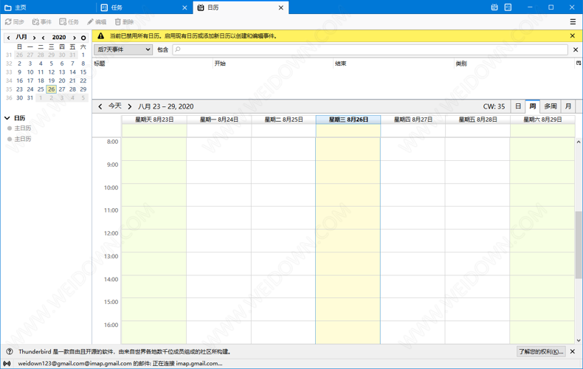583x369 pixels.
Task: Switch to the 任务 tab
Action: [x=144, y=7]
